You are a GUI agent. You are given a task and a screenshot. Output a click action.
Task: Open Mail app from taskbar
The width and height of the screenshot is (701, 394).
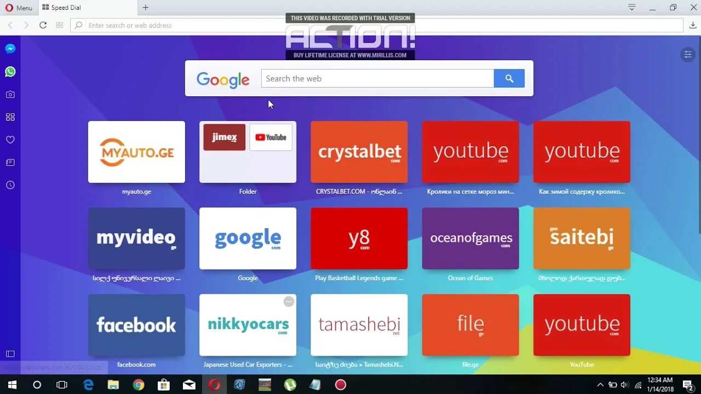[189, 385]
